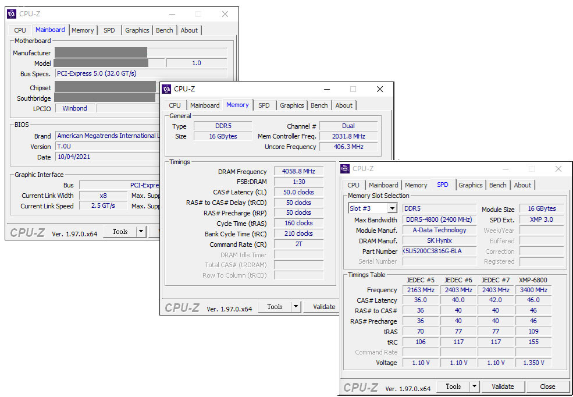Click the CPU-Z icon in the Memory window title bar

[x=166, y=89]
